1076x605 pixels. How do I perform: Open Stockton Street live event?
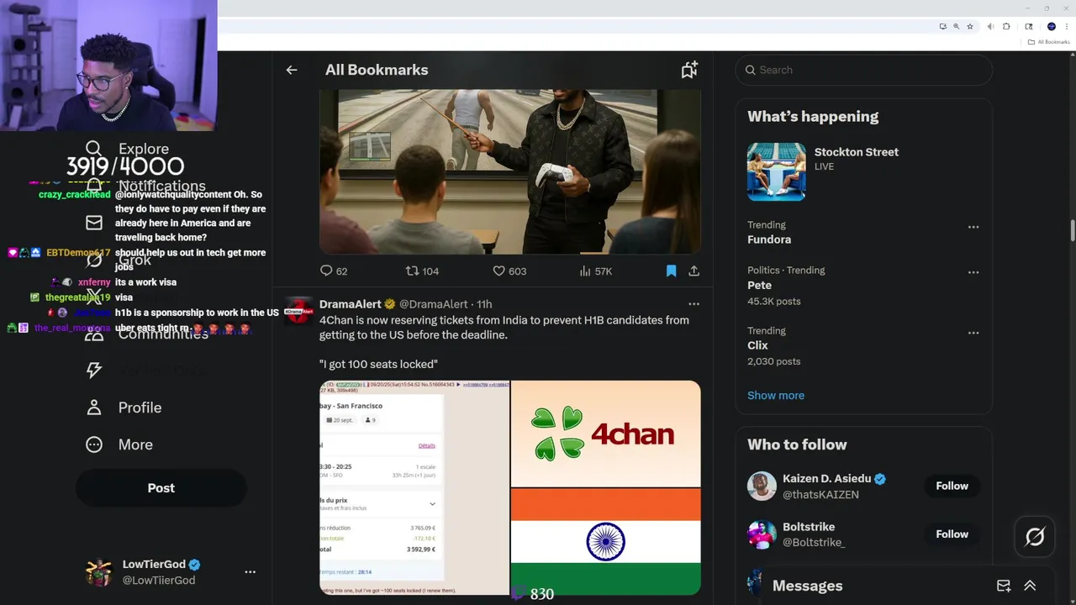click(x=857, y=152)
